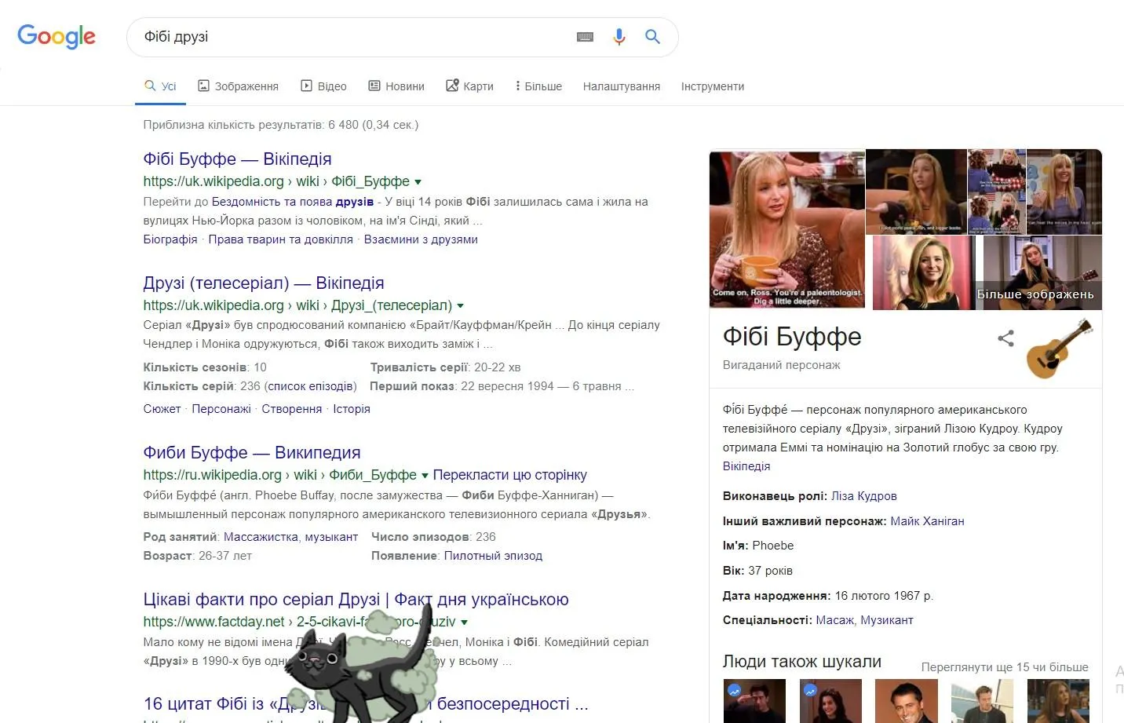Viewport: 1124px width, 723px height.
Task: Open the dropdown arrow beside Фібі Буффе Вікіпедія result
Action: coord(418,181)
